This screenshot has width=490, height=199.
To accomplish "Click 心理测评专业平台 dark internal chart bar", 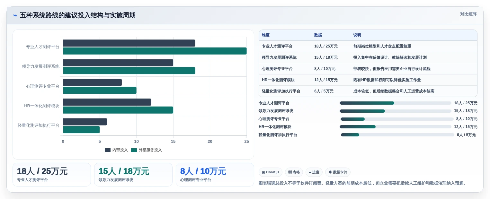I will [x=92, y=82].
